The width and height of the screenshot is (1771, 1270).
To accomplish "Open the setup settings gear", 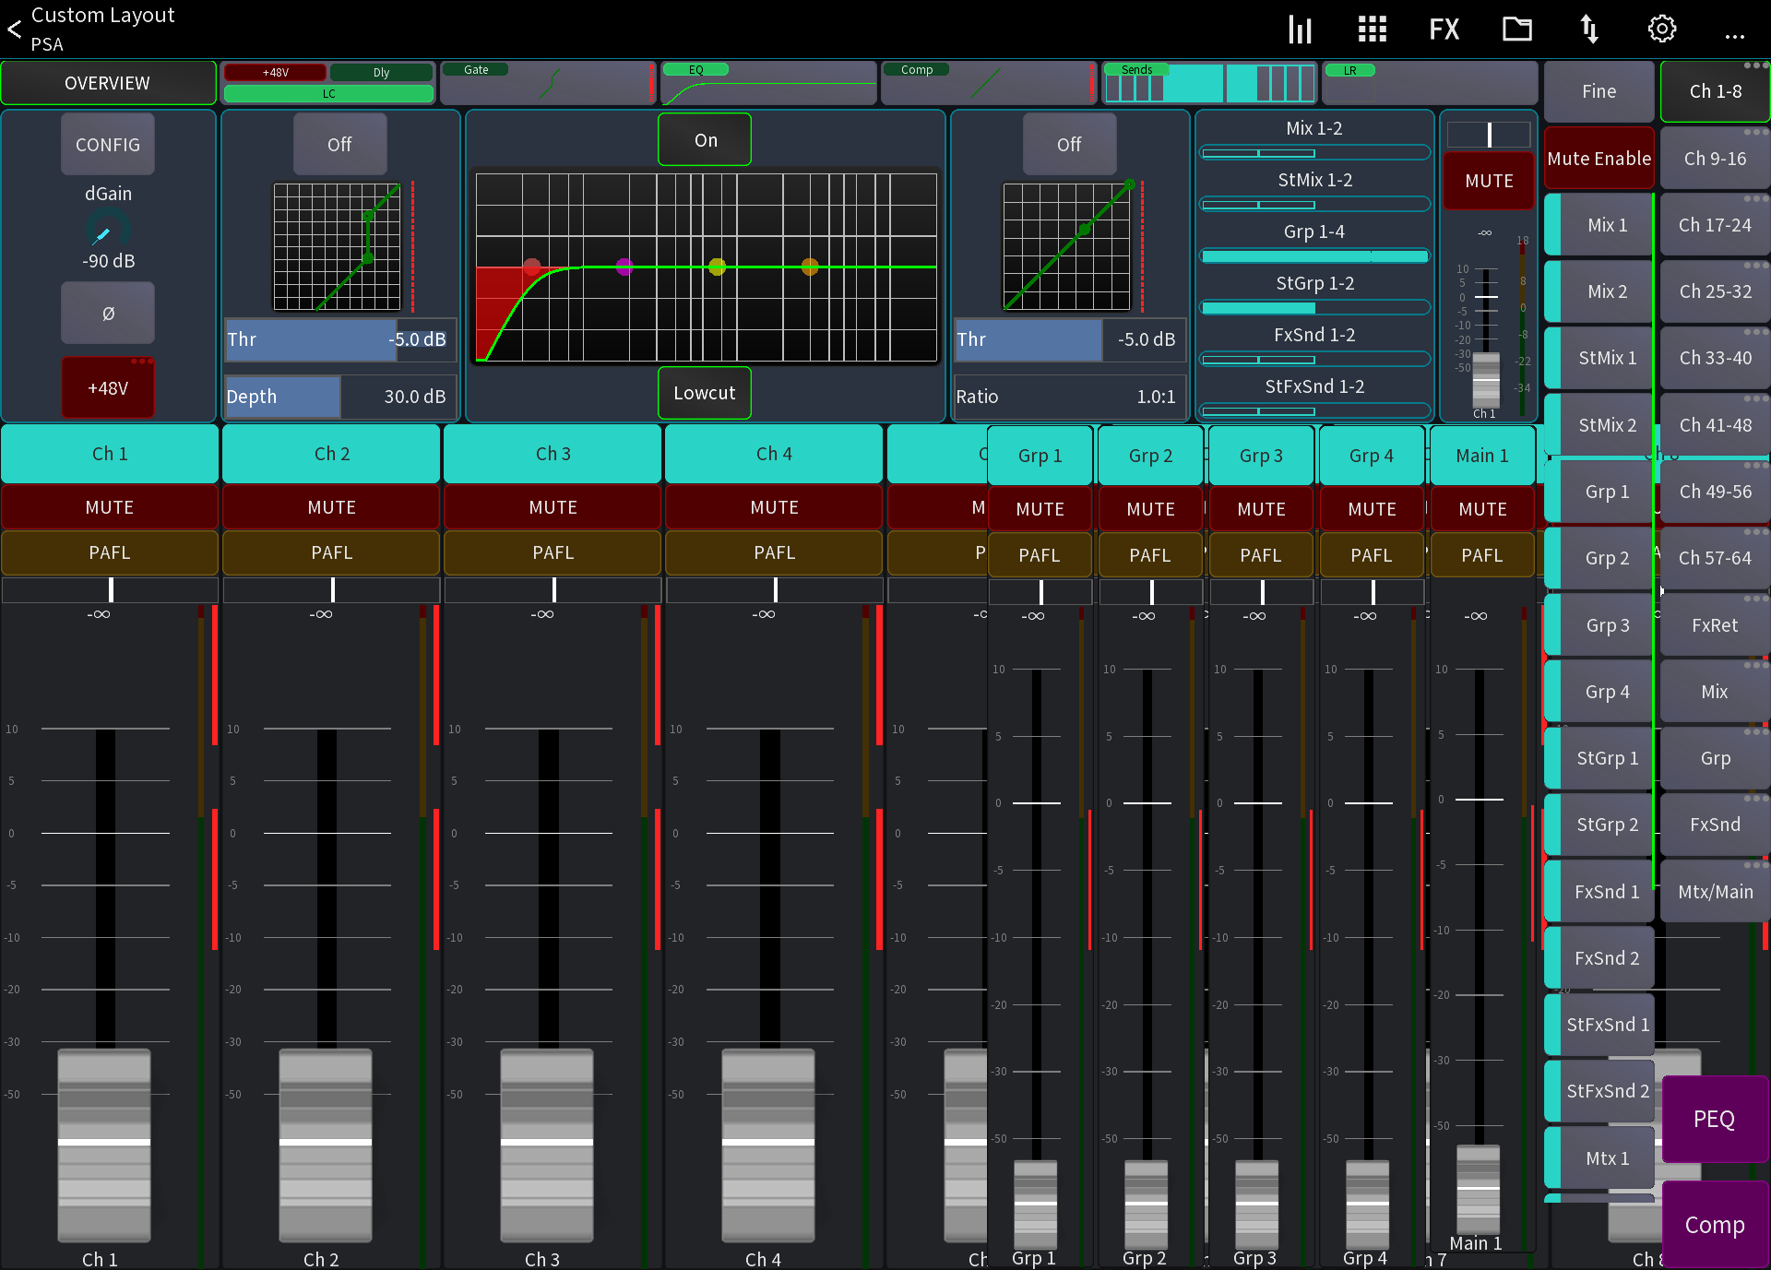I will pos(1662,29).
